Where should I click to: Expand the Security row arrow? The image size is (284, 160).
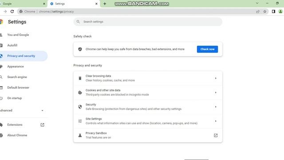(216, 107)
